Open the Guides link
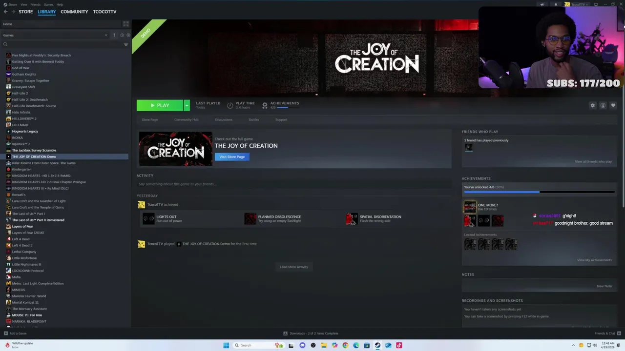Screen dimensions: 625x351 (253, 119)
